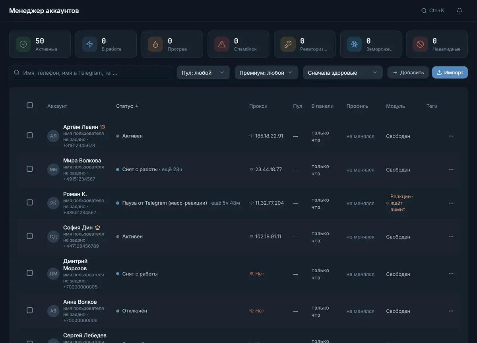Click the Импорт button
The height and width of the screenshot is (343, 477).
[450, 72]
